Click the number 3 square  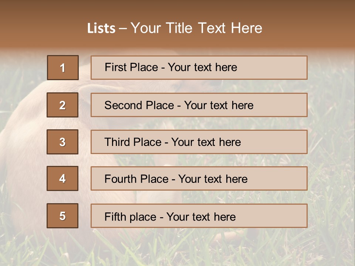tap(62, 142)
